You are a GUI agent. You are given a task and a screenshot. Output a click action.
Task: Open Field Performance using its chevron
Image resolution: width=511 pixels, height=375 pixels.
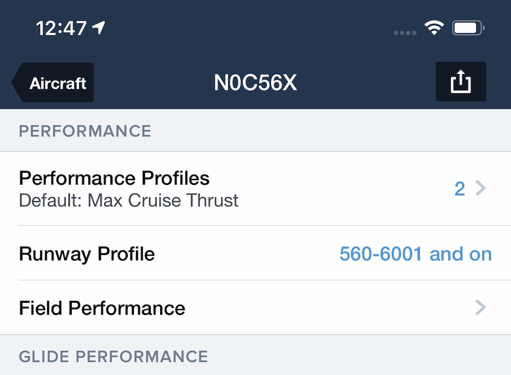click(480, 307)
